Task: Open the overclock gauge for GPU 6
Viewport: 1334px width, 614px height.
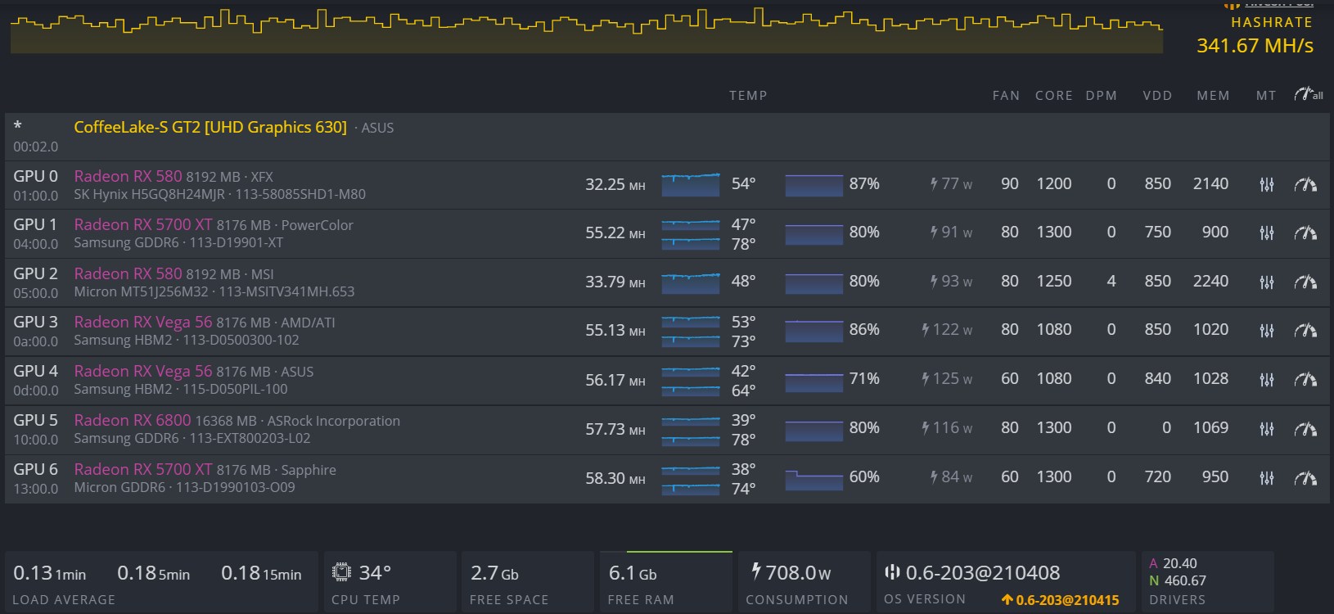Action: (1305, 477)
